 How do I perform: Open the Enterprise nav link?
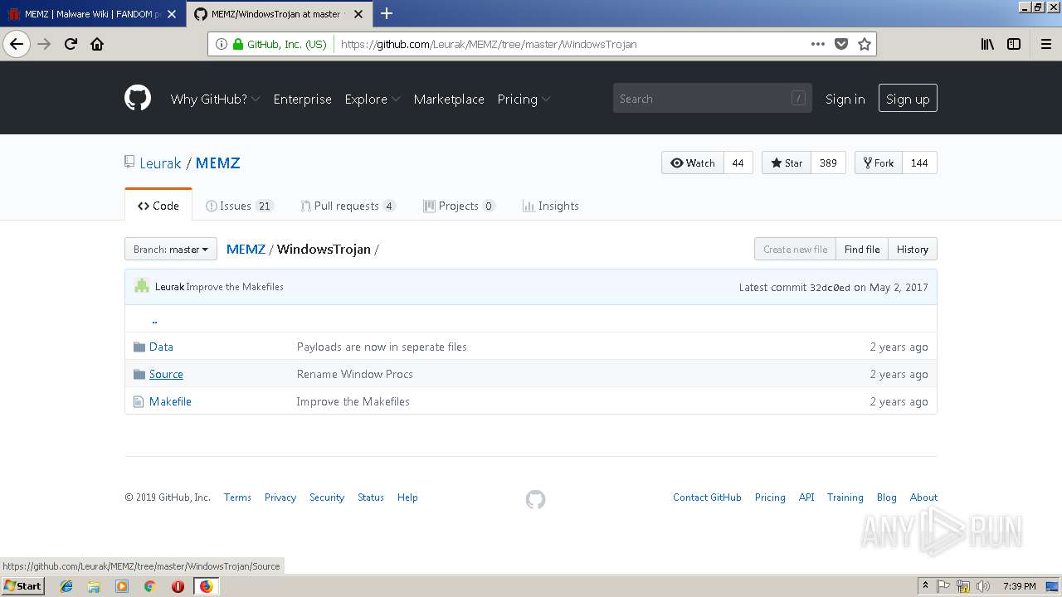[302, 99]
